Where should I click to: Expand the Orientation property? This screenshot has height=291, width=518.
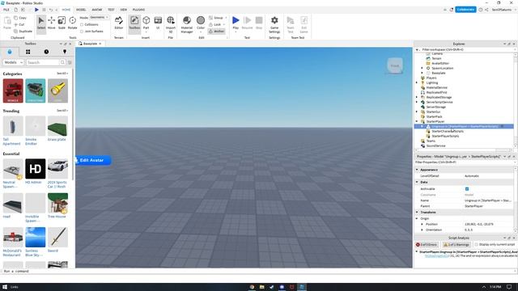coord(422,230)
